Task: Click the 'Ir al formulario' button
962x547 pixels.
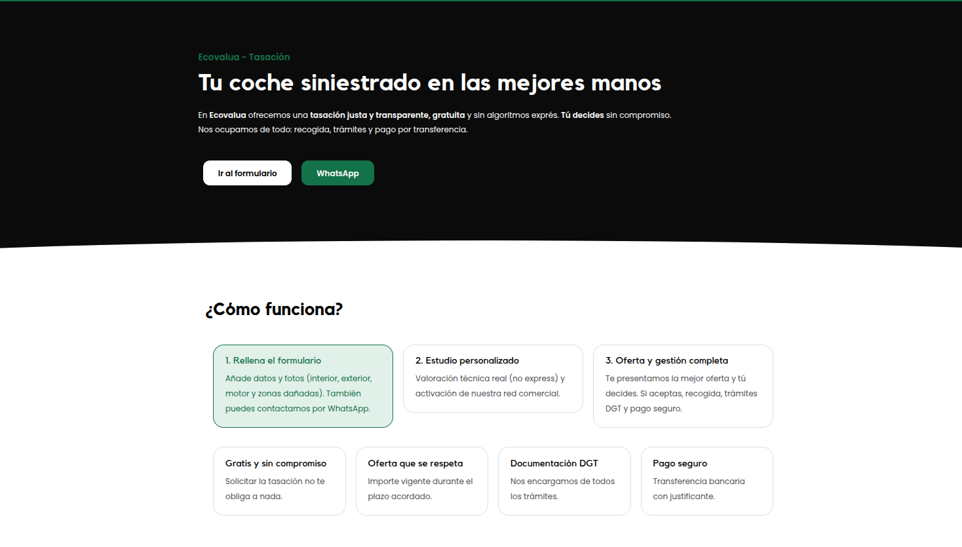Action: click(x=247, y=173)
